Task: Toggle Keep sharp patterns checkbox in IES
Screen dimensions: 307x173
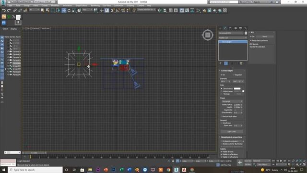Action: (x=251, y=40)
